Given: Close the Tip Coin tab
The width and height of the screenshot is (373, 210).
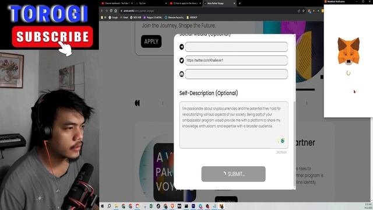Looking at the screenshot, I should (166, 3).
